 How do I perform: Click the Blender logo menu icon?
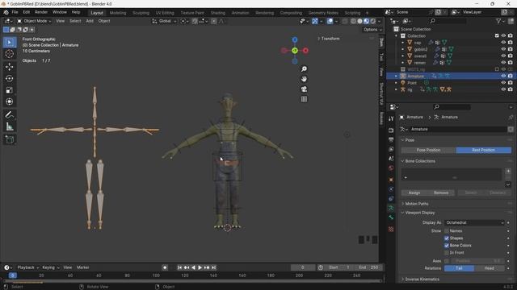(6, 13)
